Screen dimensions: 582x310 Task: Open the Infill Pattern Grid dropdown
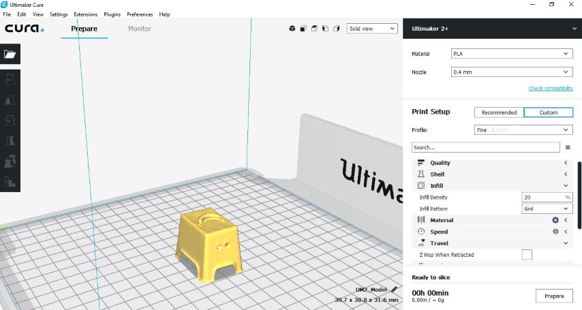(547, 208)
